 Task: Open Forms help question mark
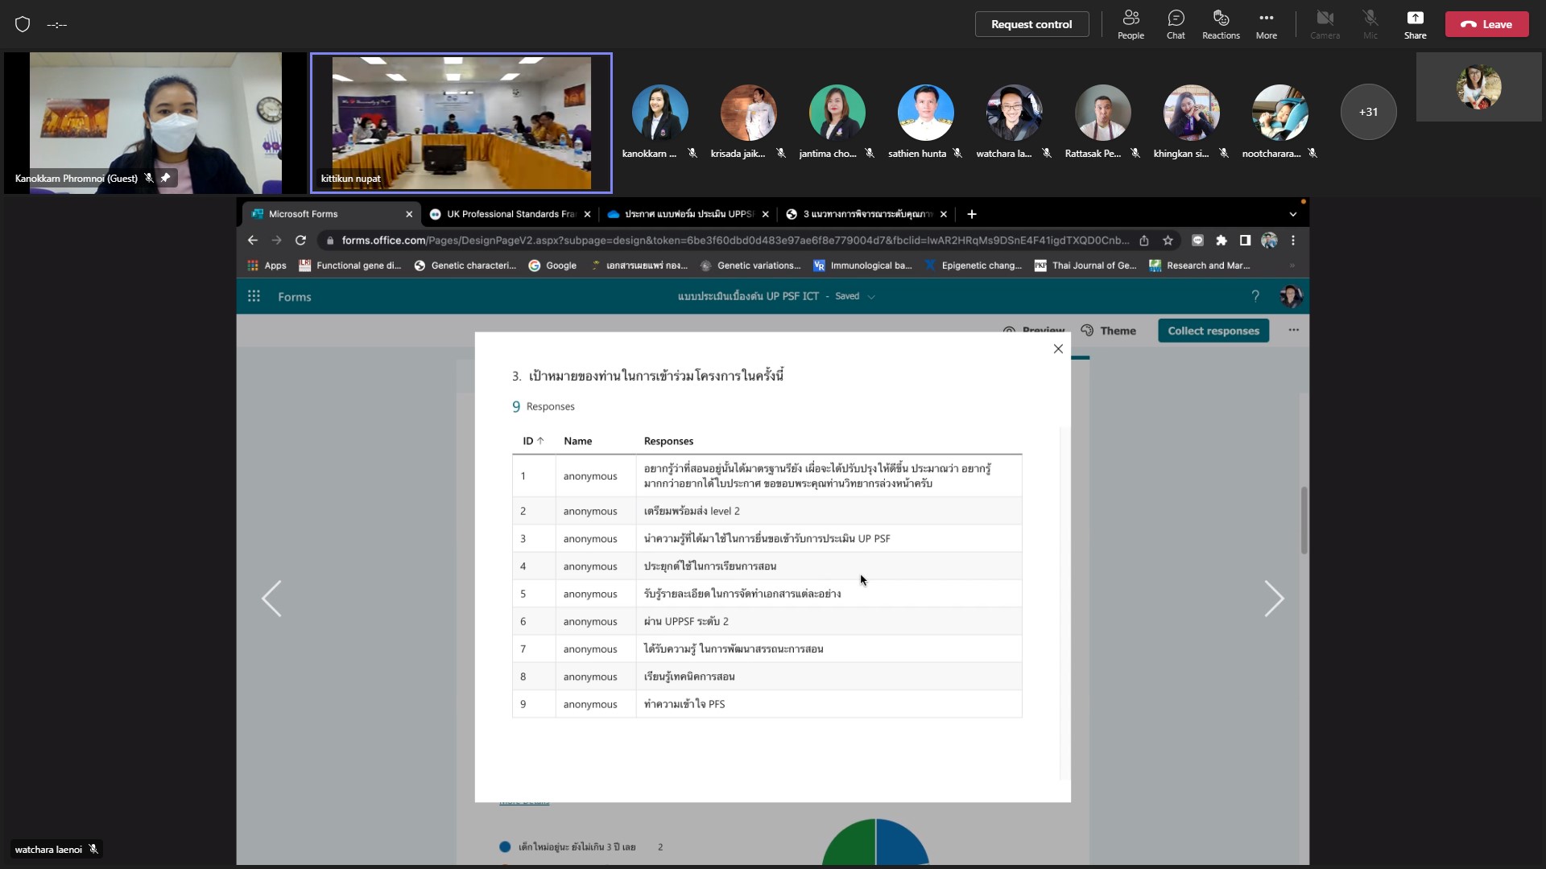(x=1255, y=297)
